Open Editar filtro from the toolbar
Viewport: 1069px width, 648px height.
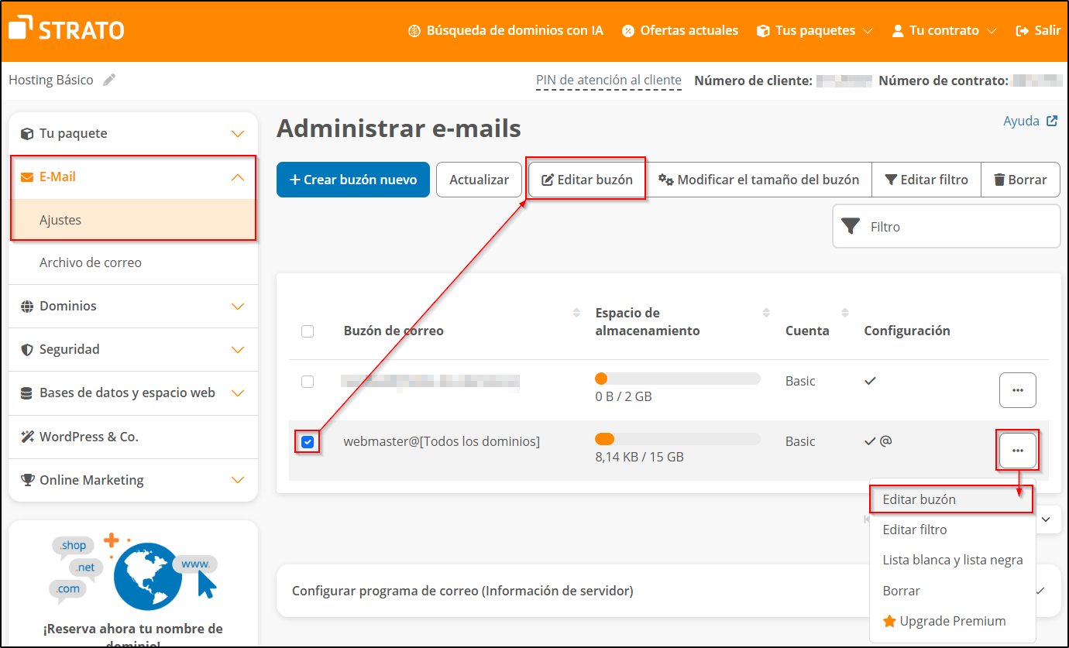[x=926, y=180]
